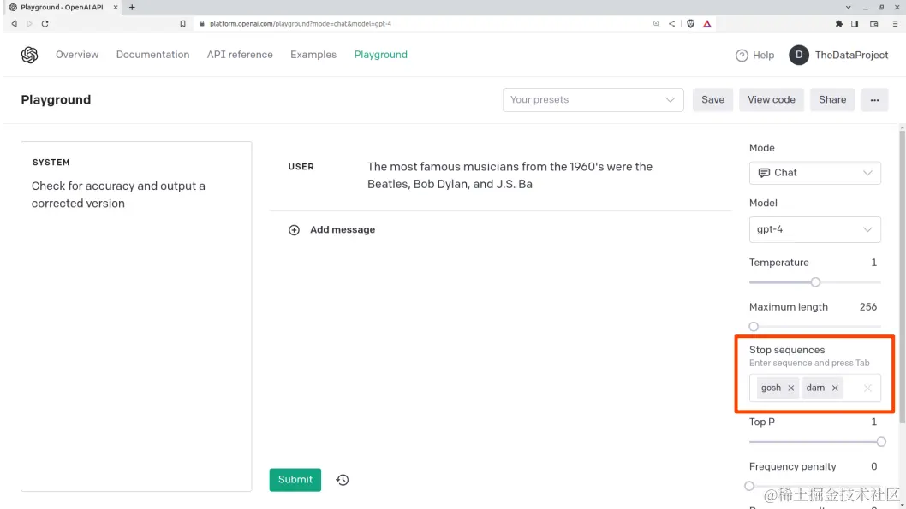This screenshot has width=906, height=509.
Task: Open the history clock icon beside Submit
Action: 343,480
